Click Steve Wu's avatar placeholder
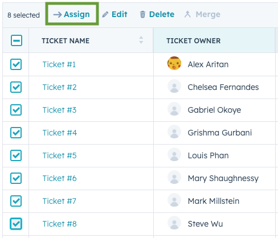278x238 pixels. pos(174,223)
